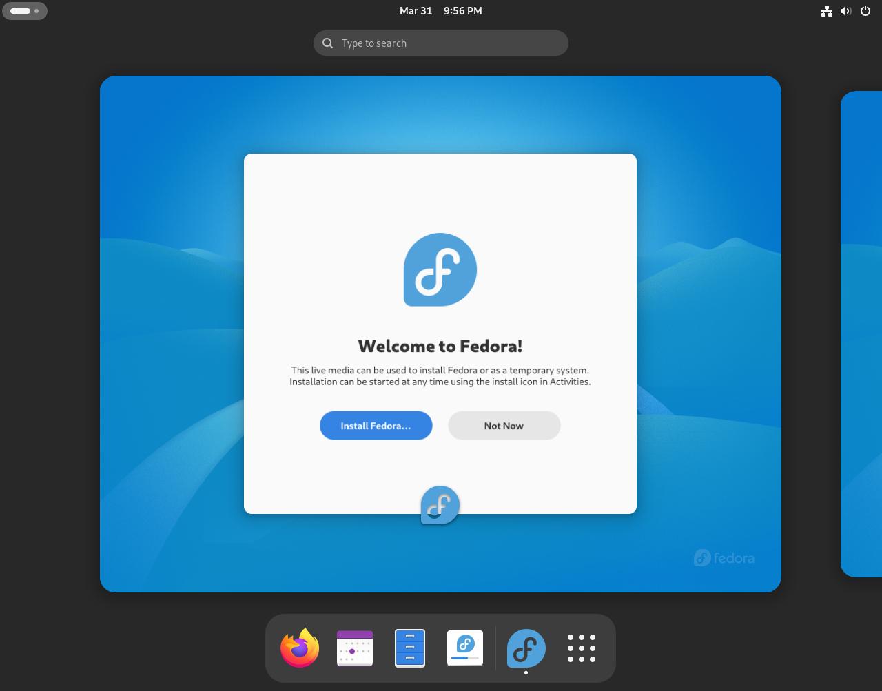
Task: Launch the Calendar app in the dash
Action: 355,648
